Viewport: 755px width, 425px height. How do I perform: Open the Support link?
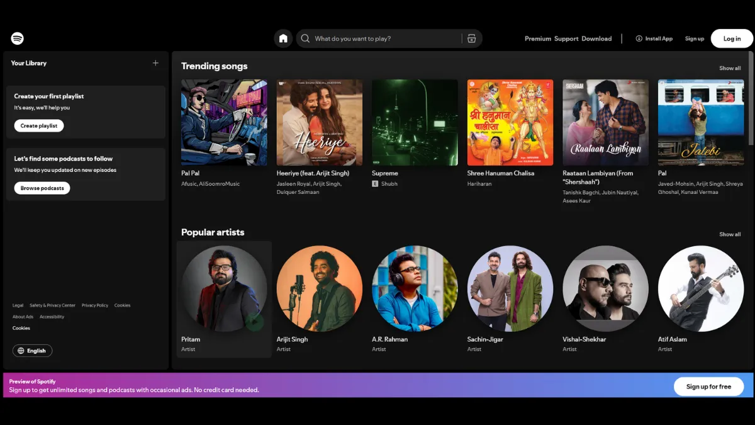point(566,38)
